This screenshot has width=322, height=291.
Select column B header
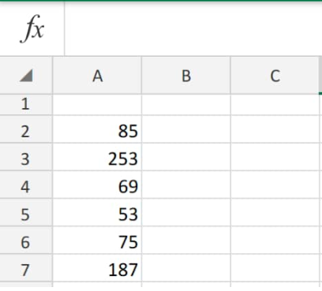click(186, 76)
